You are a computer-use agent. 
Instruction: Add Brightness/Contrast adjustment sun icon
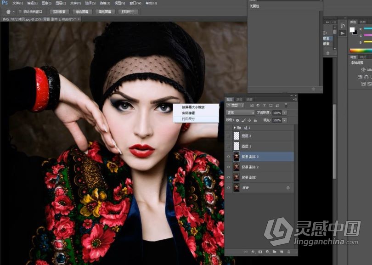(363, 69)
